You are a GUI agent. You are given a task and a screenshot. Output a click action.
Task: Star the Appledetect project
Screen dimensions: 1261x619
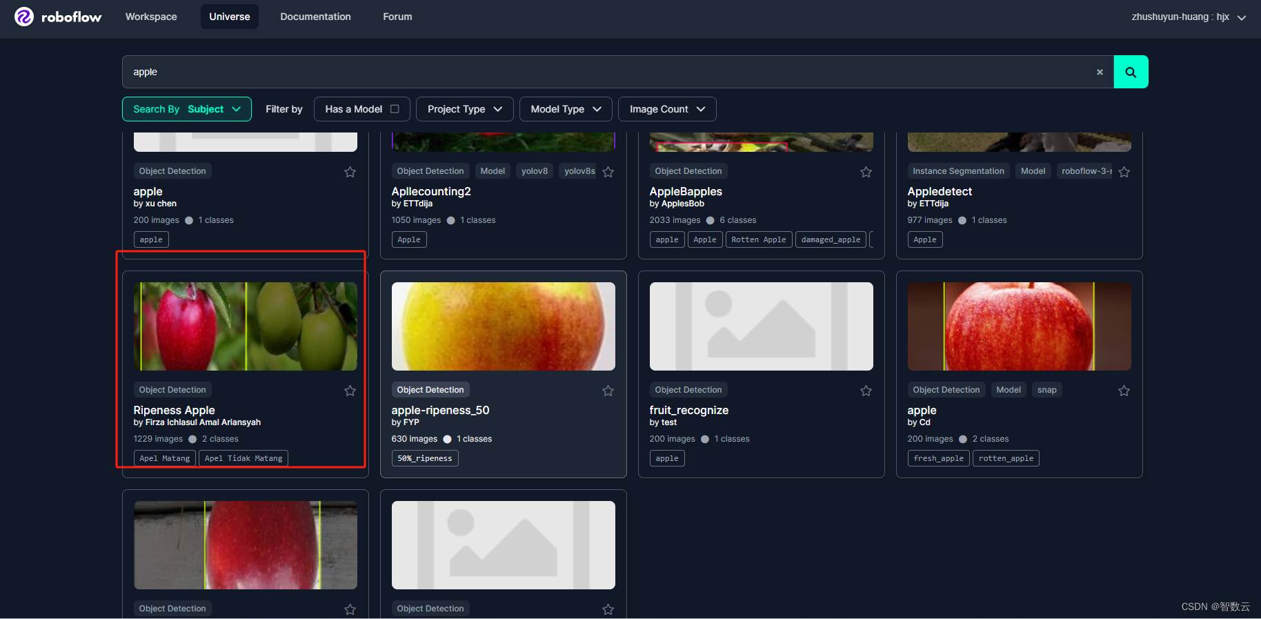[1124, 172]
